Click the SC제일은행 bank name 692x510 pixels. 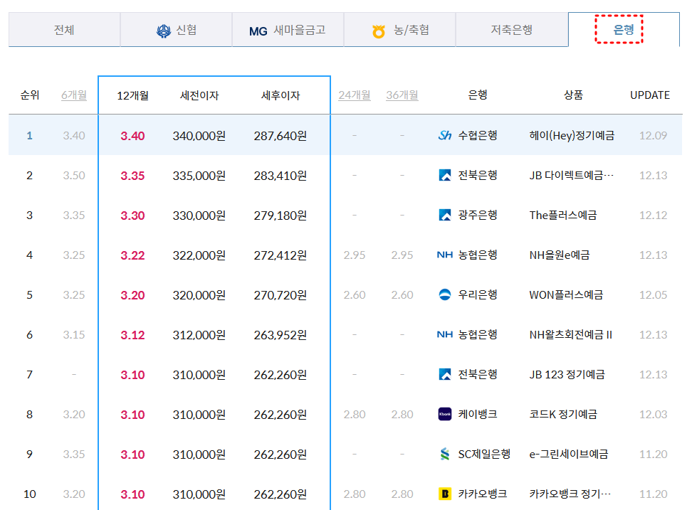pos(484,454)
